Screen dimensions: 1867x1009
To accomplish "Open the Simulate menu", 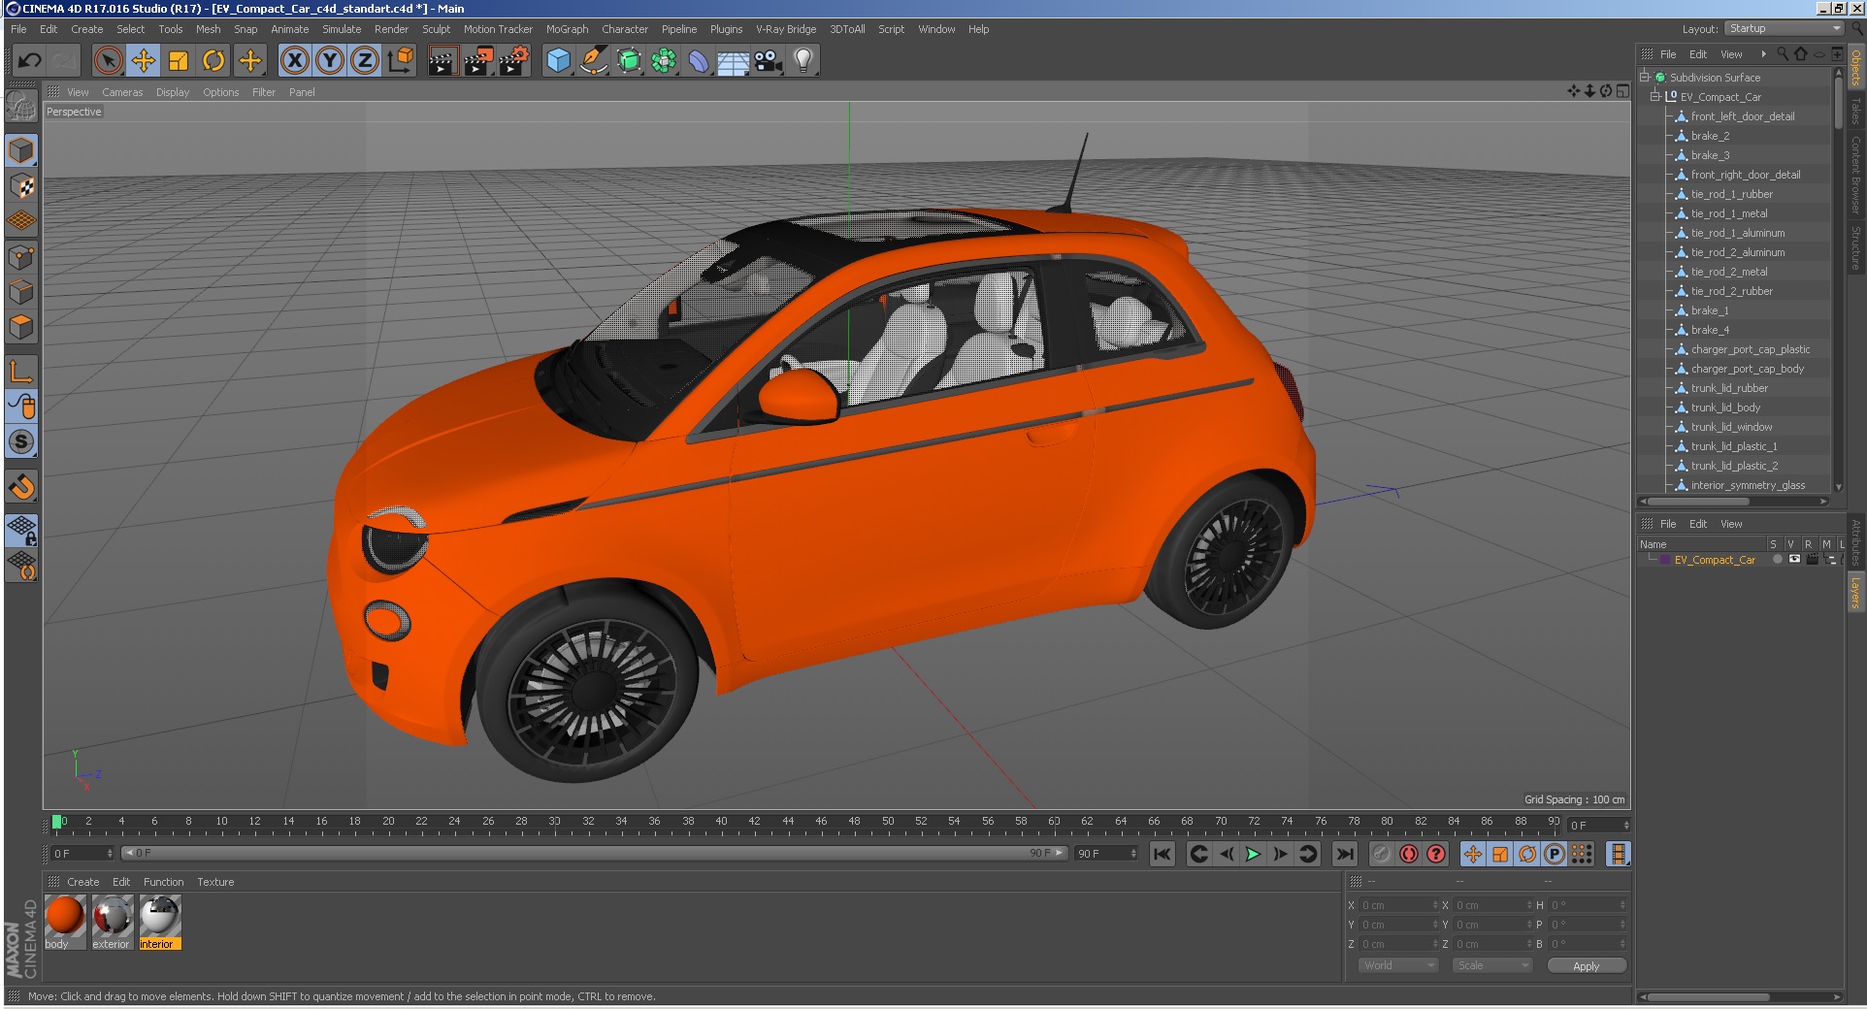I will click(x=342, y=29).
